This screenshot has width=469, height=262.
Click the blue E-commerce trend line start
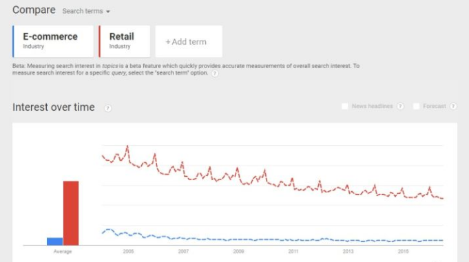pos(103,232)
